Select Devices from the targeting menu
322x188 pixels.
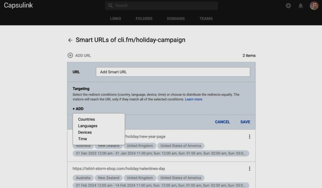click(x=85, y=132)
